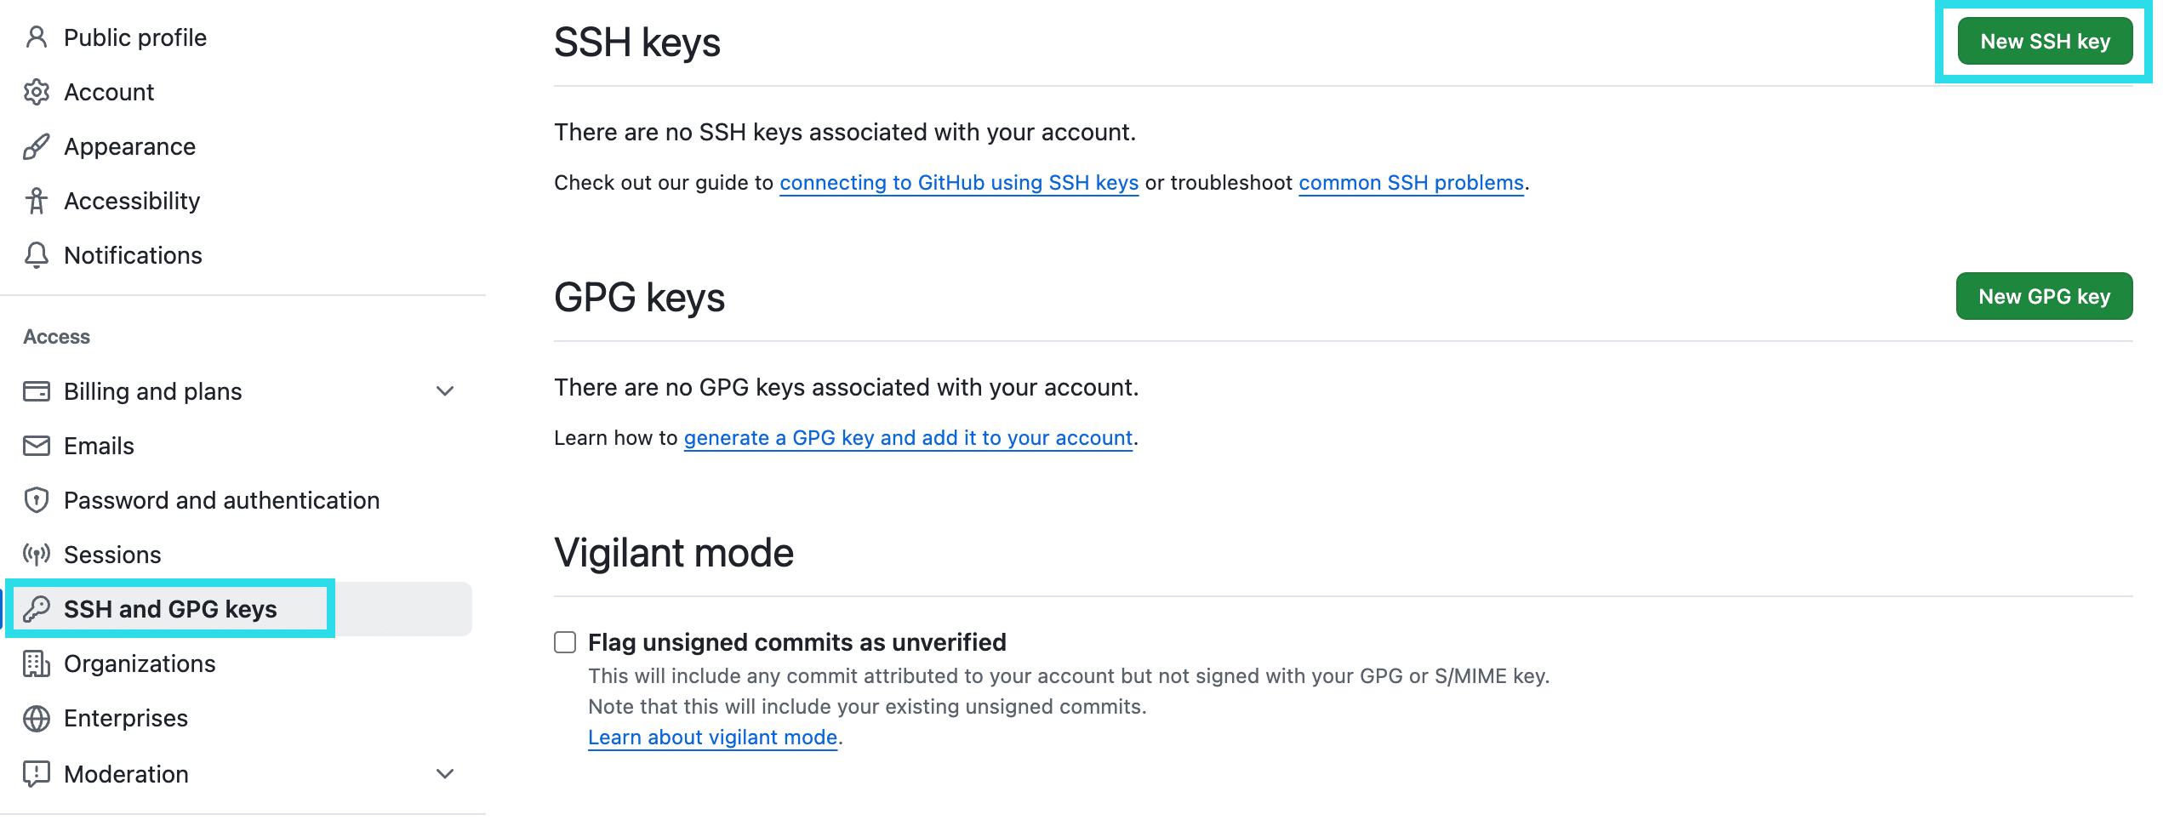Click the envelope icon next to Emails
This screenshot has height=820, width=2163.
pyautogui.click(x=37, y=445)
